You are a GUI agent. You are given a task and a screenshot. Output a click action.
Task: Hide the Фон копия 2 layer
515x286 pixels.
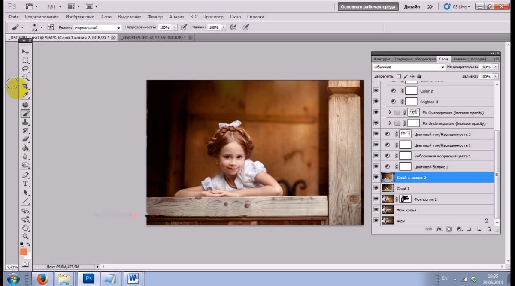click(376, 199)
